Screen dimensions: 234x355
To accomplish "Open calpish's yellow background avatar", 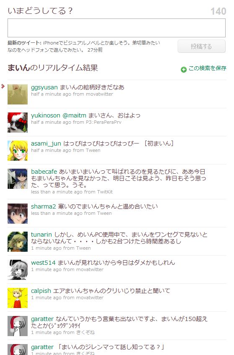I will pyautogui.click(x=18, y=298).
